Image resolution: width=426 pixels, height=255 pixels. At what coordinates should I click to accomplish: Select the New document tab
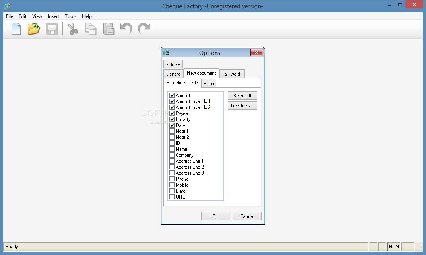[201, 74]
